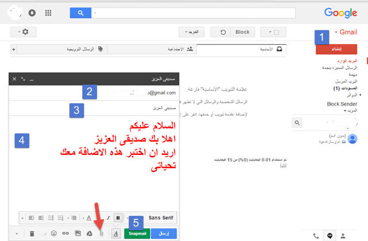Switch to the الاجتماعية tab
Image resolution: width=368 pixels, height=241 pixels.
(x=152, y=49)
